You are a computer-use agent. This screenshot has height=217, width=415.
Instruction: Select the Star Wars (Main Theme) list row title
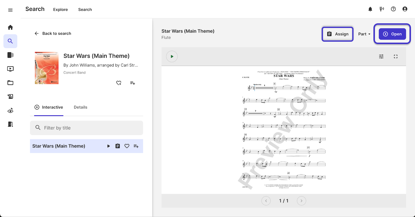coord(59,146)
